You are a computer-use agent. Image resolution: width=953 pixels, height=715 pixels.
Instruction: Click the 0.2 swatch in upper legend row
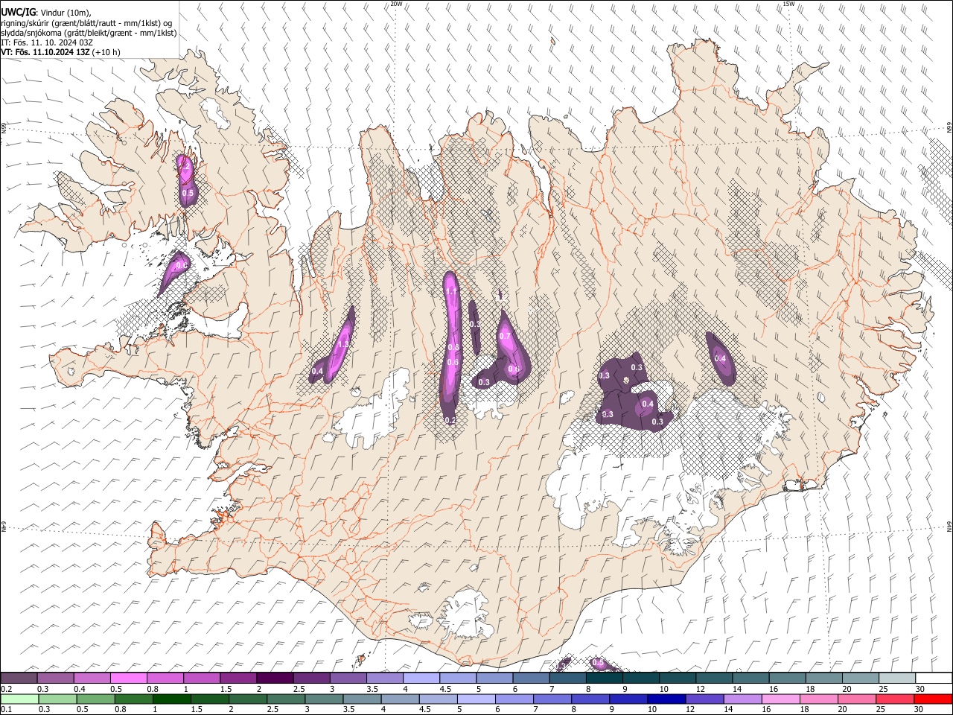[x=19, y=679]
